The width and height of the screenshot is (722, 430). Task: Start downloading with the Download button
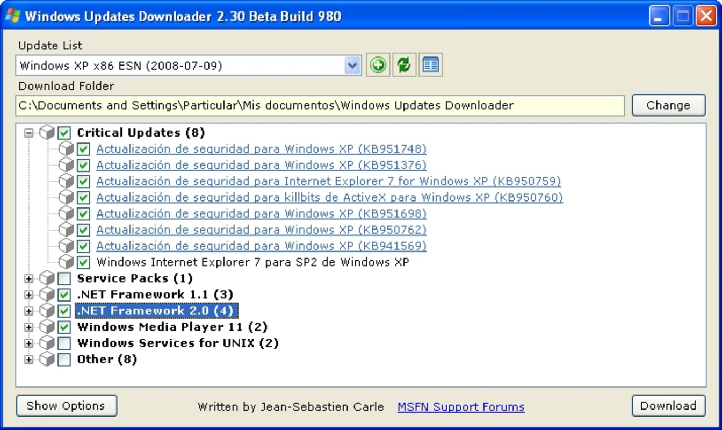coord(668,406)
